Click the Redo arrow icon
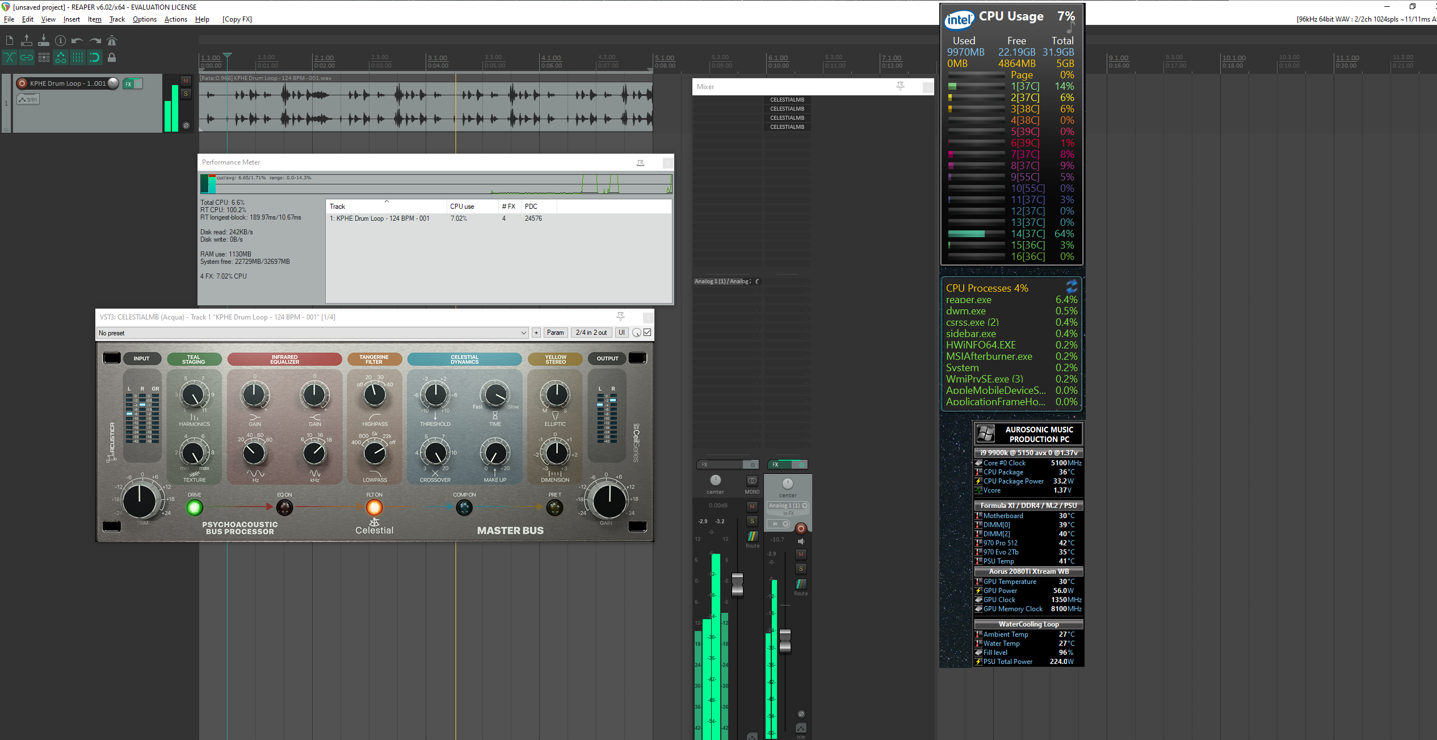The height and width of the screenshot is (740, 1437). tap(95, 40)
